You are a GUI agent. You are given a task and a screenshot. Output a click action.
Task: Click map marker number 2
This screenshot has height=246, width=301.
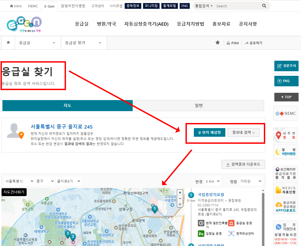point(73,237)
